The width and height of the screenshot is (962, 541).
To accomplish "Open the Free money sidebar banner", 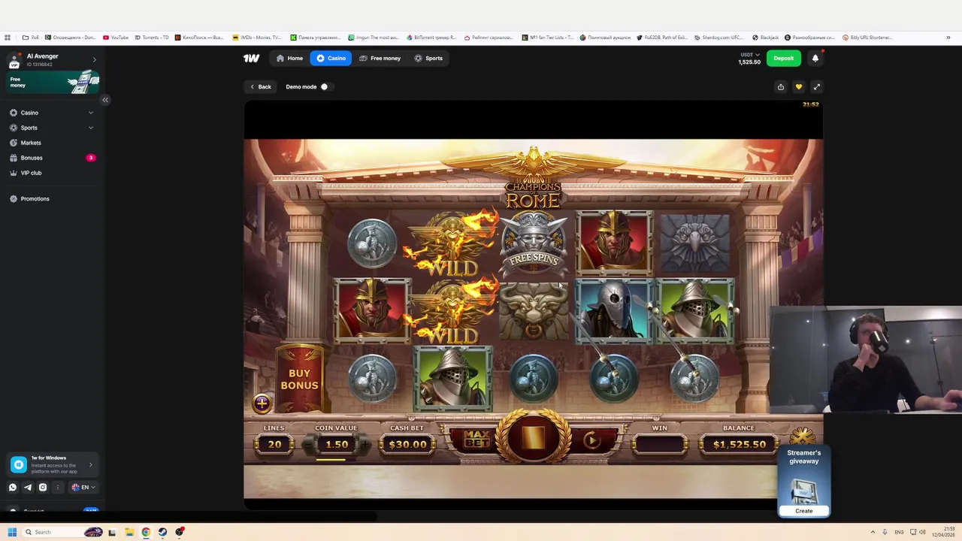I will (x=53, y=82).
